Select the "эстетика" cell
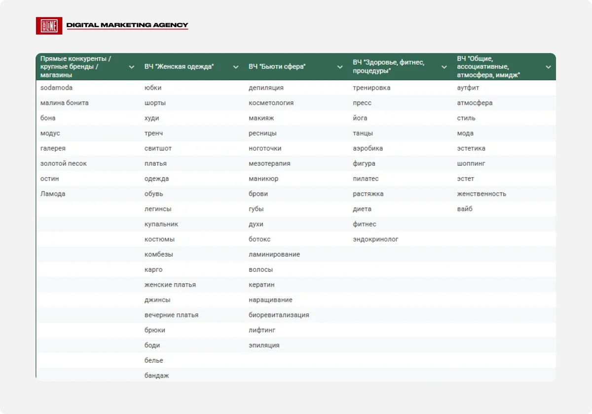Viewport: 592px width, 414px height. point(504,149)
